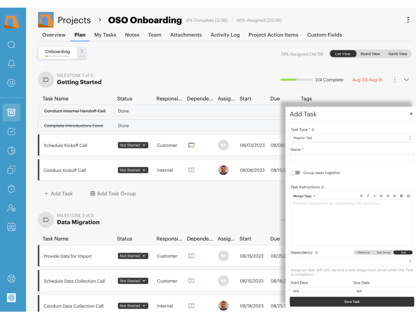Switch to Board View
This screenshot has height=312, width=416.
click(x=370, y=54)
